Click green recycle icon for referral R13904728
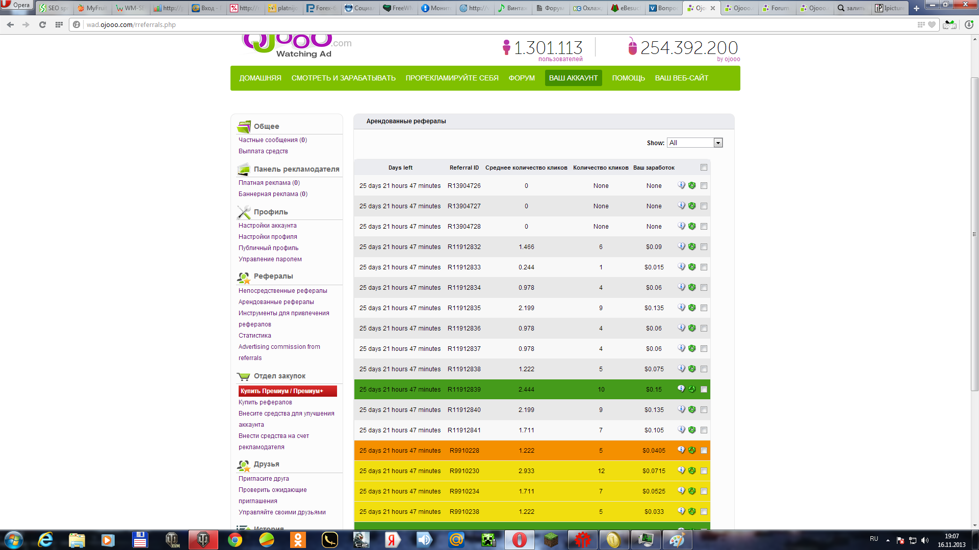Viewport: 979px width, 550px height. 692,226
